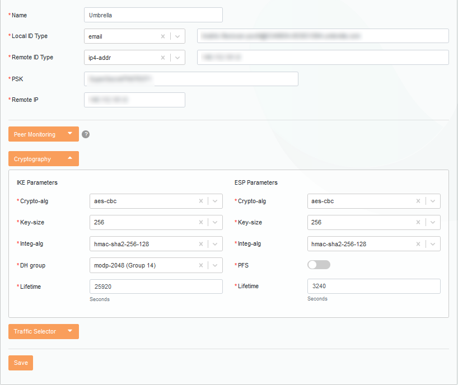
Task: Clear the ESP Crypto-alg aes-cbc value
Action: click(x=418, y=201)
